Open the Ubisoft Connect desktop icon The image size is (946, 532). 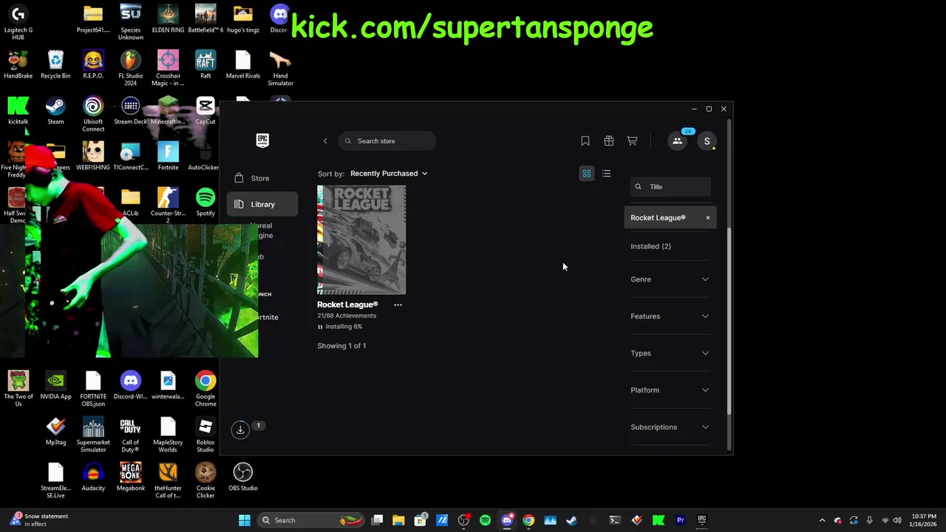coord(93,114)
